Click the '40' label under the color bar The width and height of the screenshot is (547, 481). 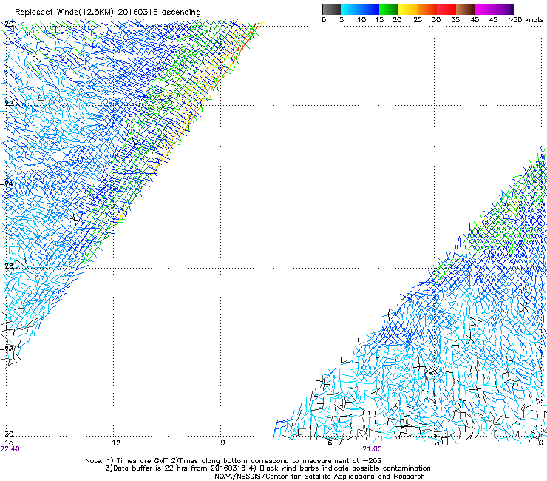click(475, 19)
